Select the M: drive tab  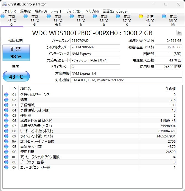point(173,20)
